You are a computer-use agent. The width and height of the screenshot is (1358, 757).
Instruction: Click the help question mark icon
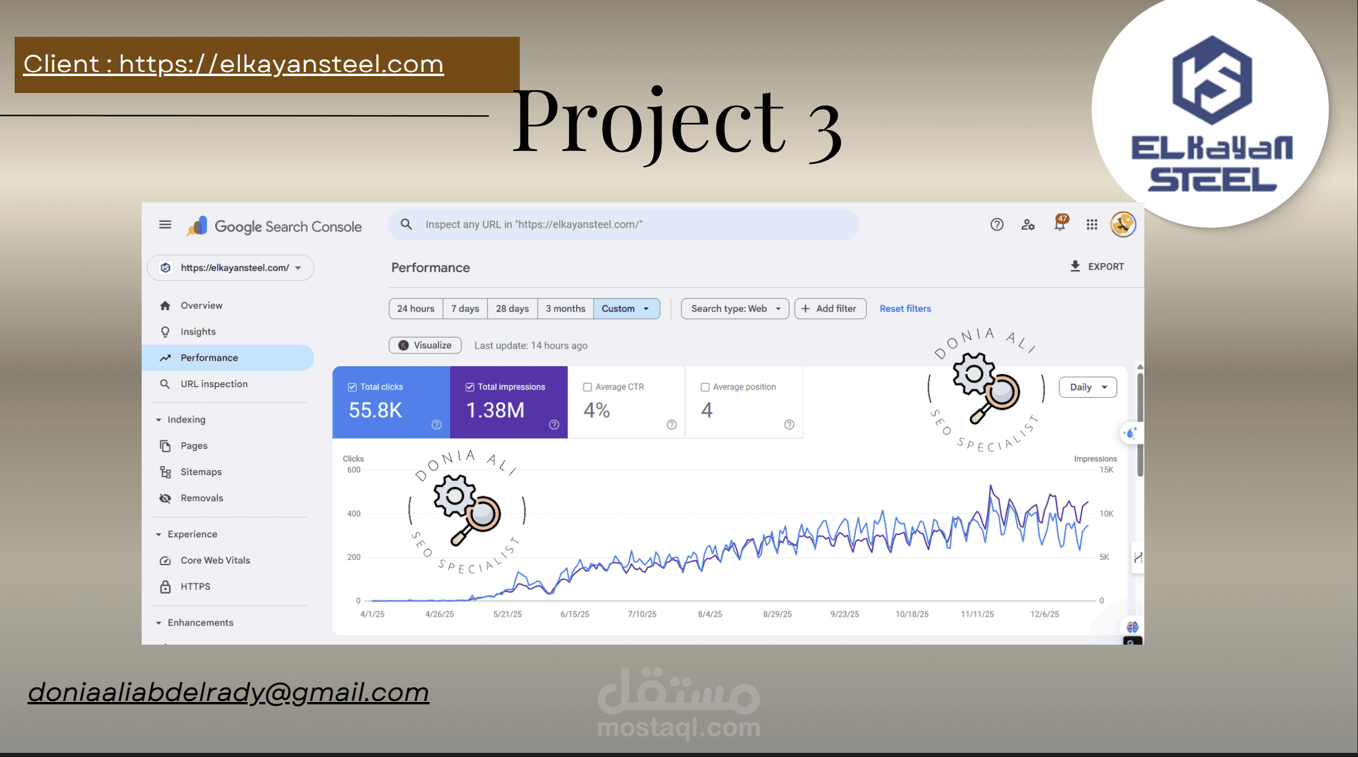tap(996, 224)
